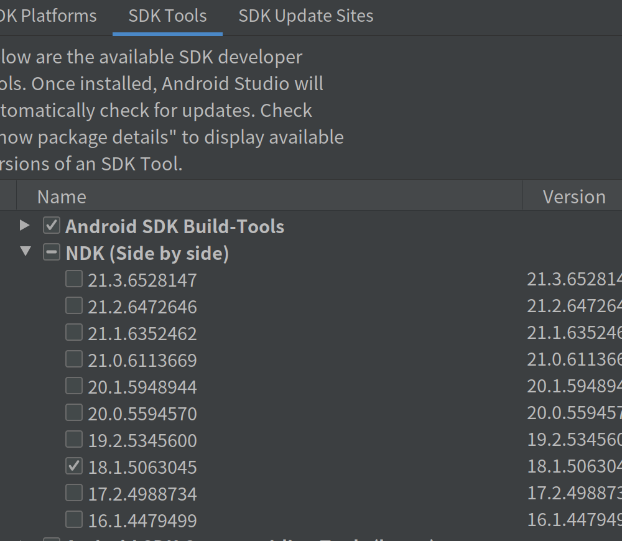Stay on the SDK Tools tab
The width and height of the screenshot is (622, 541).
point(167,16)
